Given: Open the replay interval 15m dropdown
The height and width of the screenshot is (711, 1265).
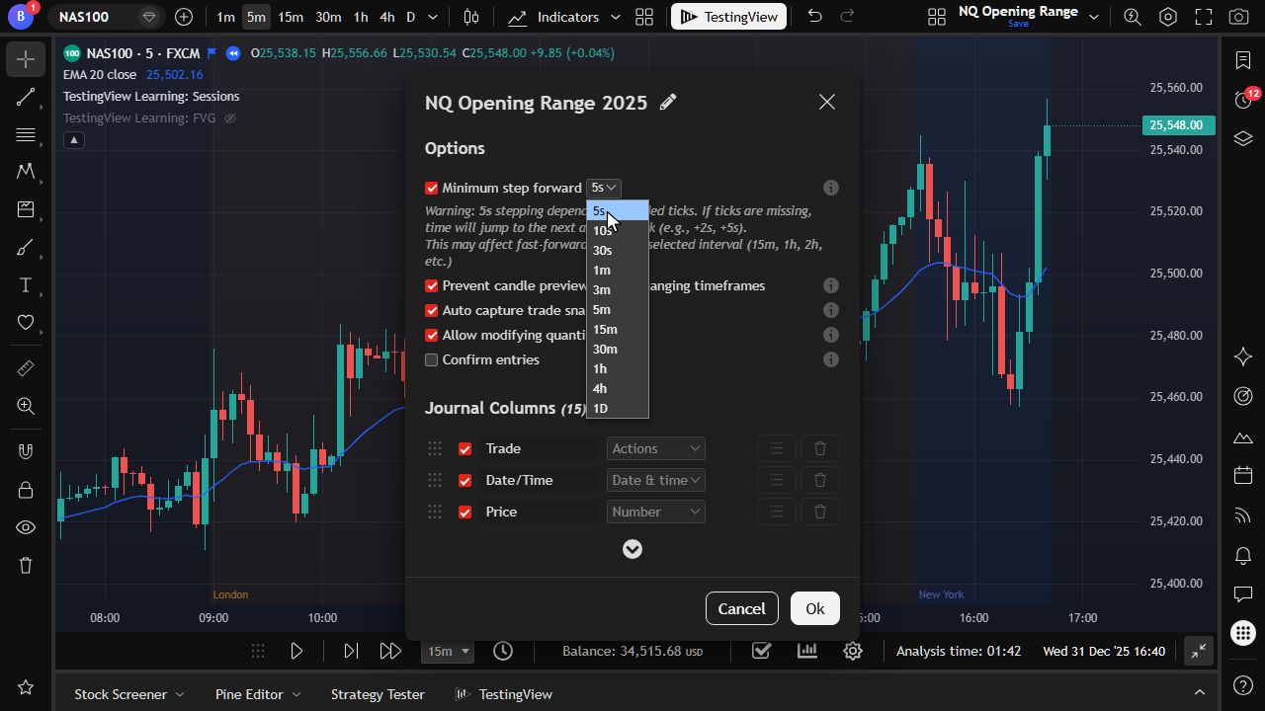Looking at the screenshot, I should [x=448, y=651].
